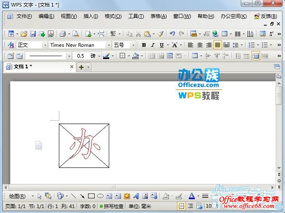Open the 视图(V) menu
This screenshot has height=213, width=285.
pyautogui.click(x=69, y=16)
